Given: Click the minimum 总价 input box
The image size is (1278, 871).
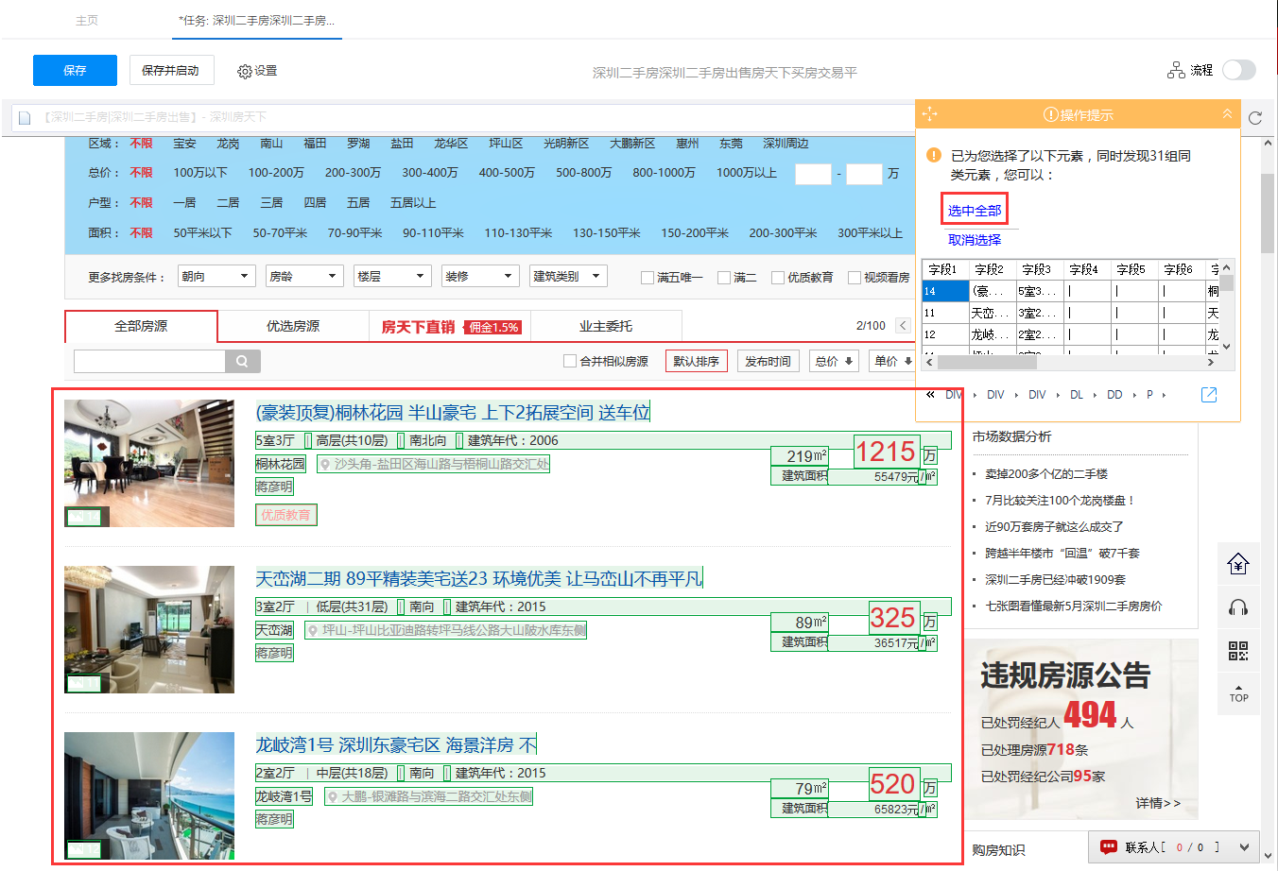Looking at the screenshot, I should [813, 174].
